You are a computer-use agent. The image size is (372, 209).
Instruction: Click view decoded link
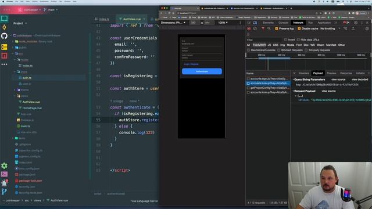coord(360,80)
